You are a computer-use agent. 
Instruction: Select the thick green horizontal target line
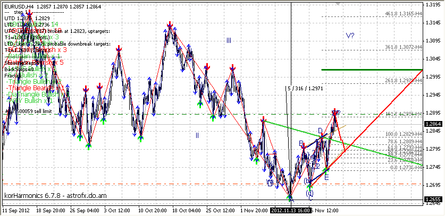click(x=372, y=70)
